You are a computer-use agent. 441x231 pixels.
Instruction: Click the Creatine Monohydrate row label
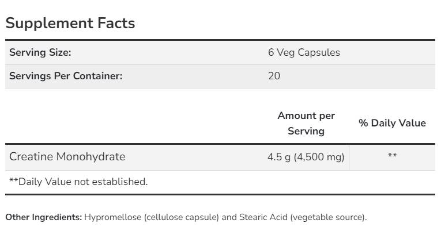pyautogui.click(x=67, y=156)
